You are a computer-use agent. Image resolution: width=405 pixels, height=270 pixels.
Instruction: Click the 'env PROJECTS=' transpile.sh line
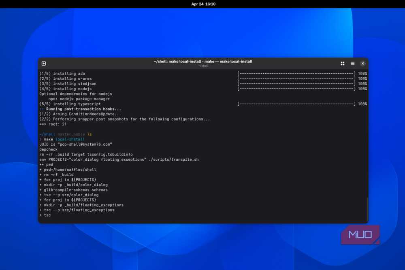(119, 159)
